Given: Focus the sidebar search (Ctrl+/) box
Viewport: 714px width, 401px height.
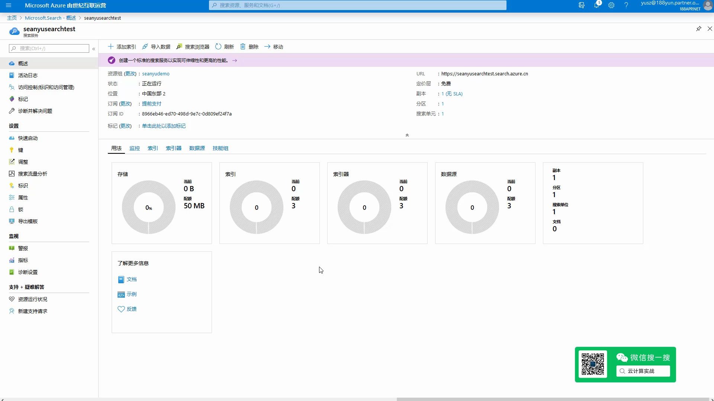Looking at the screenshot, I should click(x=49, y=48).
